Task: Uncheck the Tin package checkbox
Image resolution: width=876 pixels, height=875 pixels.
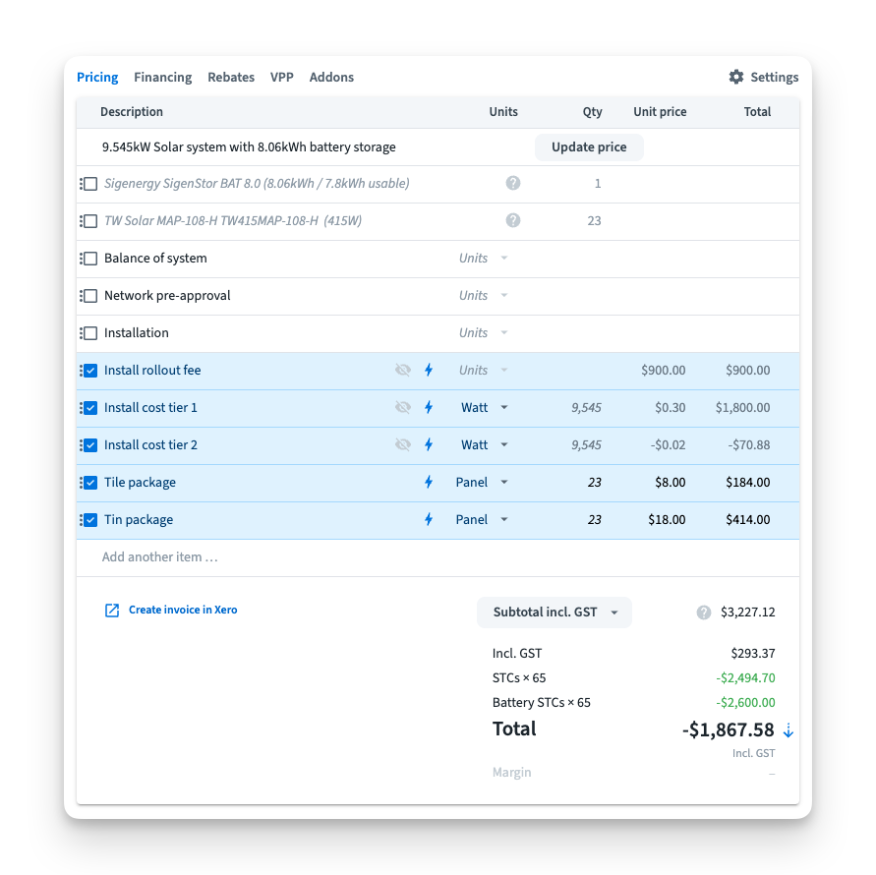Action: 90,520
